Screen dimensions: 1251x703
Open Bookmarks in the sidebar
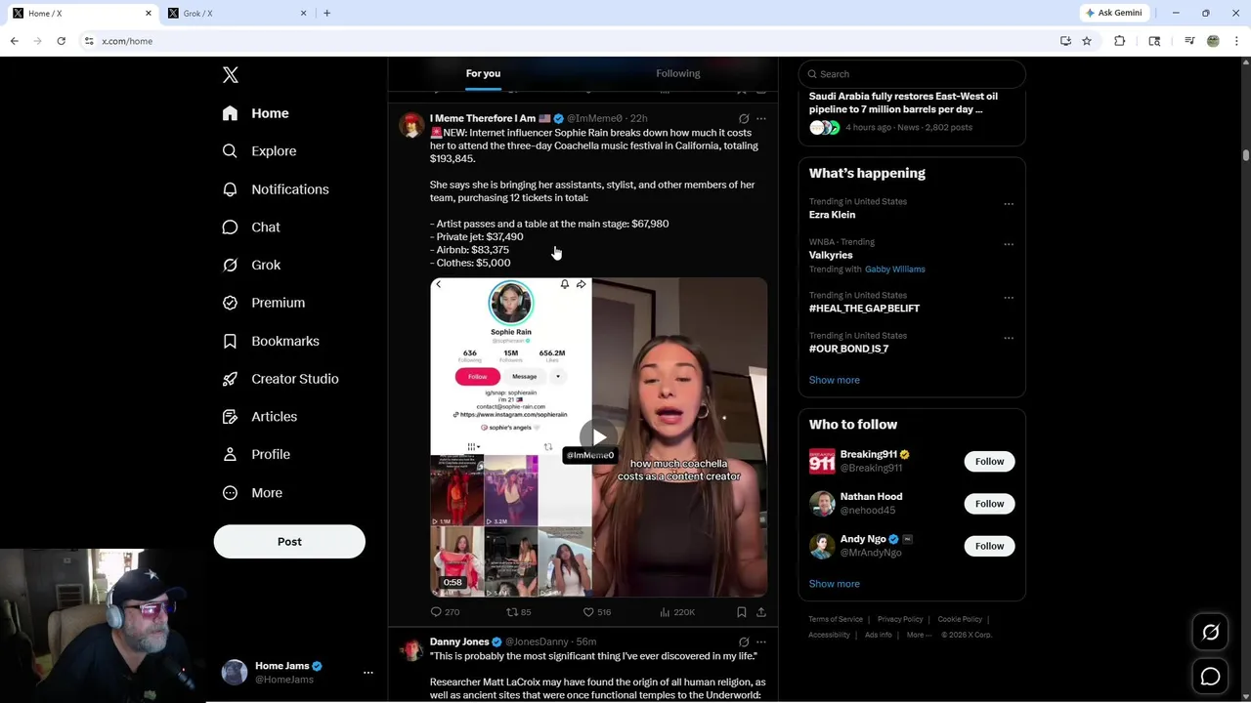[271, 341]
